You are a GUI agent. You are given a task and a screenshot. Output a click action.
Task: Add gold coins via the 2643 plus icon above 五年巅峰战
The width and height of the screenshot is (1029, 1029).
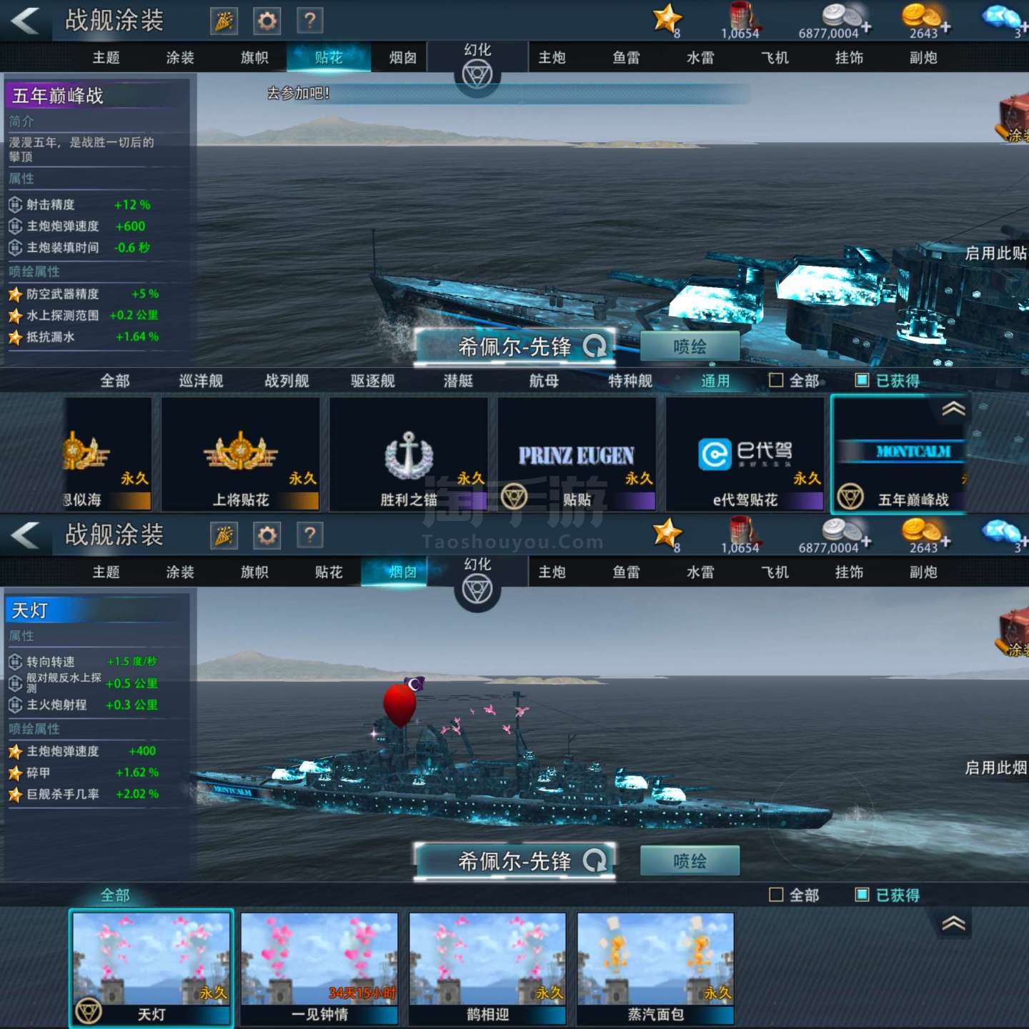tap(945, 27)
